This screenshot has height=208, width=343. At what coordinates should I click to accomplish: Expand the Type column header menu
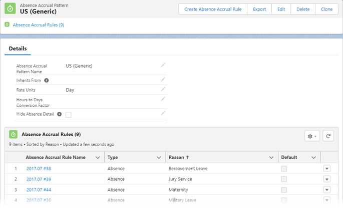(158, 158)
